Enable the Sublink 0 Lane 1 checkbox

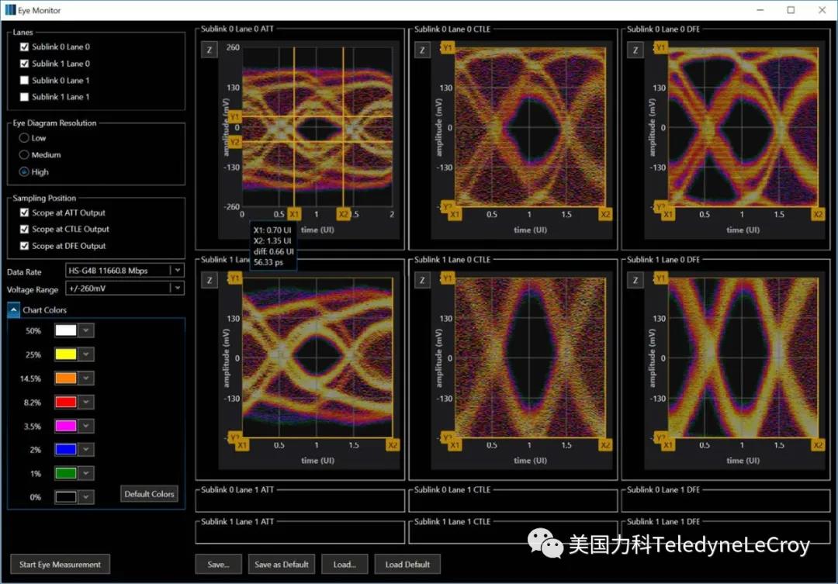click(24, 80)
